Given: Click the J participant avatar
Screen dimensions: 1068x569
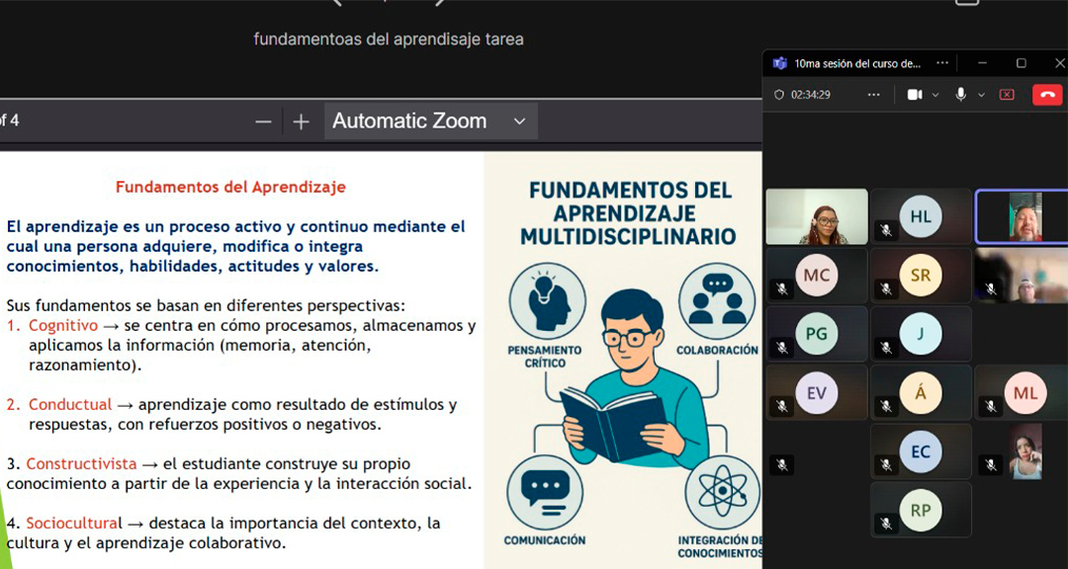Looking at the screenshot, I should pos(921,334).
